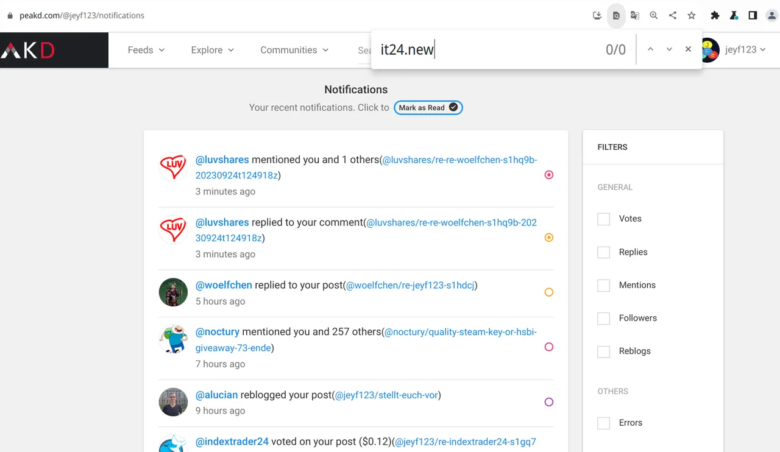The image size is (780, 452).
Task: Click the site lock icon in the address bar
Action: [x=9, y=16]
